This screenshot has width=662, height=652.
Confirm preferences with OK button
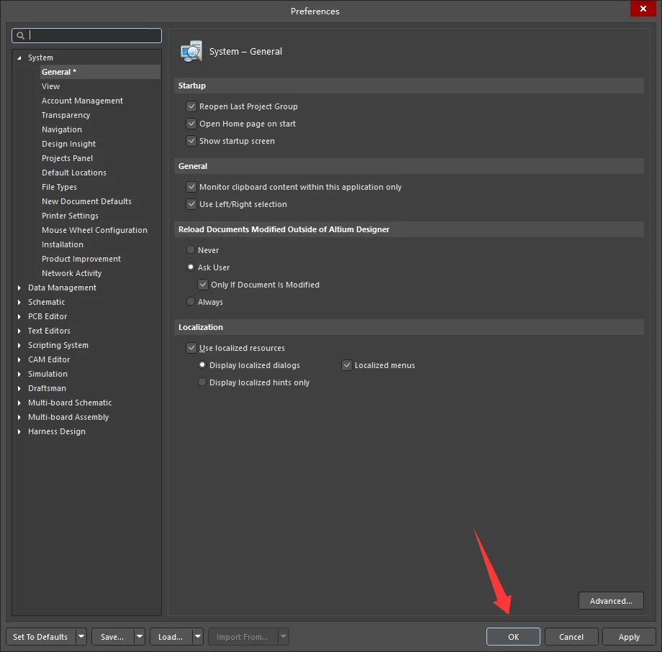click(x=513, y=636)
